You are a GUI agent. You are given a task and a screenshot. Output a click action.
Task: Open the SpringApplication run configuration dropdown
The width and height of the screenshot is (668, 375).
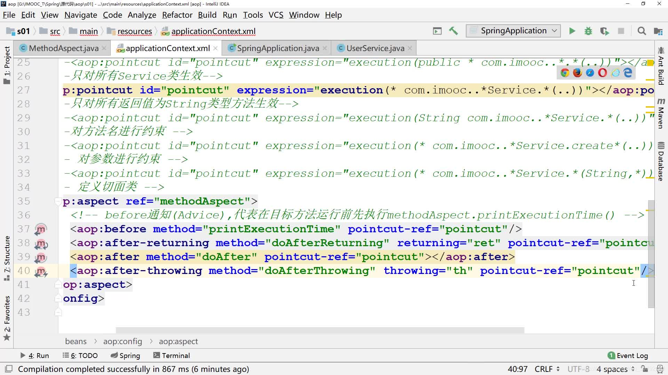click(513, 31)
